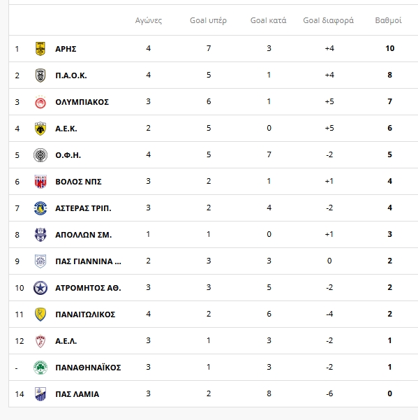Select the Α.Ε.Κ. yellow eagle badge
This screenshot has height=420, width=418.
[40, 129]
